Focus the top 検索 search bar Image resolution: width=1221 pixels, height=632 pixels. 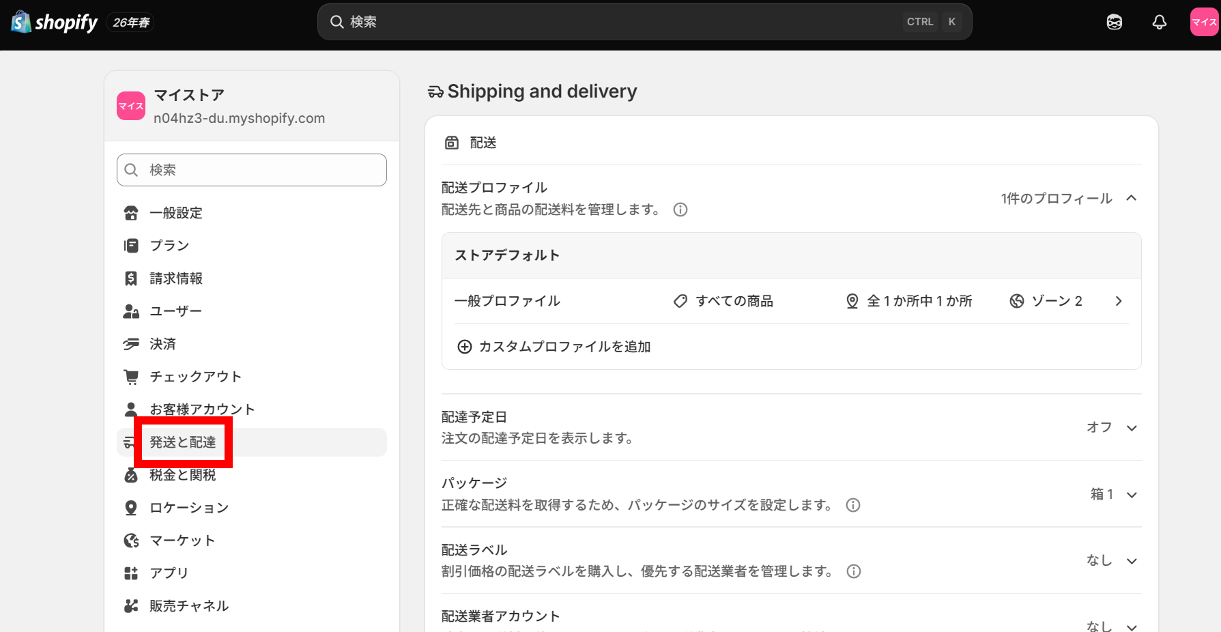[x=644, y=22]
